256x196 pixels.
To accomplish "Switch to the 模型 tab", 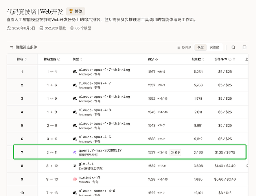I will (x=201, y=47).
